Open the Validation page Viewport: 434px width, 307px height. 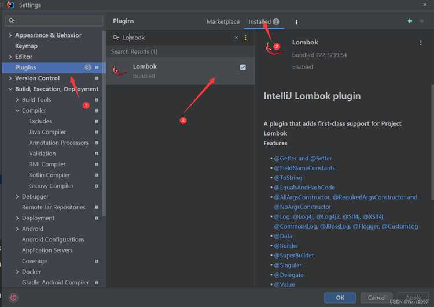coord(42,153)
